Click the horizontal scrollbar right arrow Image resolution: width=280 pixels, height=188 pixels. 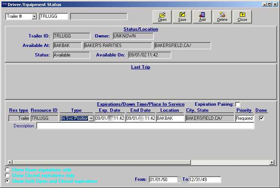272,162
